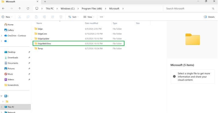The image size is (218, 113).
Task: Sort by the Type column header
Action: pyautogui.click(x=115, y=23)
